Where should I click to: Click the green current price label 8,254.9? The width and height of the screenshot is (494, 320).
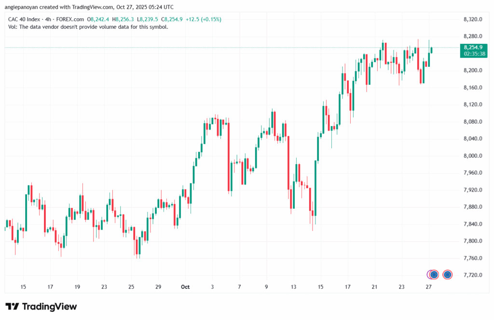[473, 47]
